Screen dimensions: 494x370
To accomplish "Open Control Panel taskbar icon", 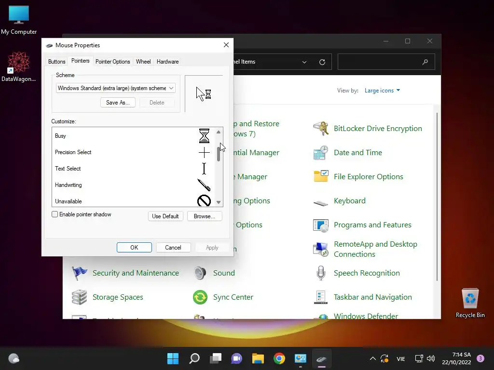I will (x=300, y=358).
